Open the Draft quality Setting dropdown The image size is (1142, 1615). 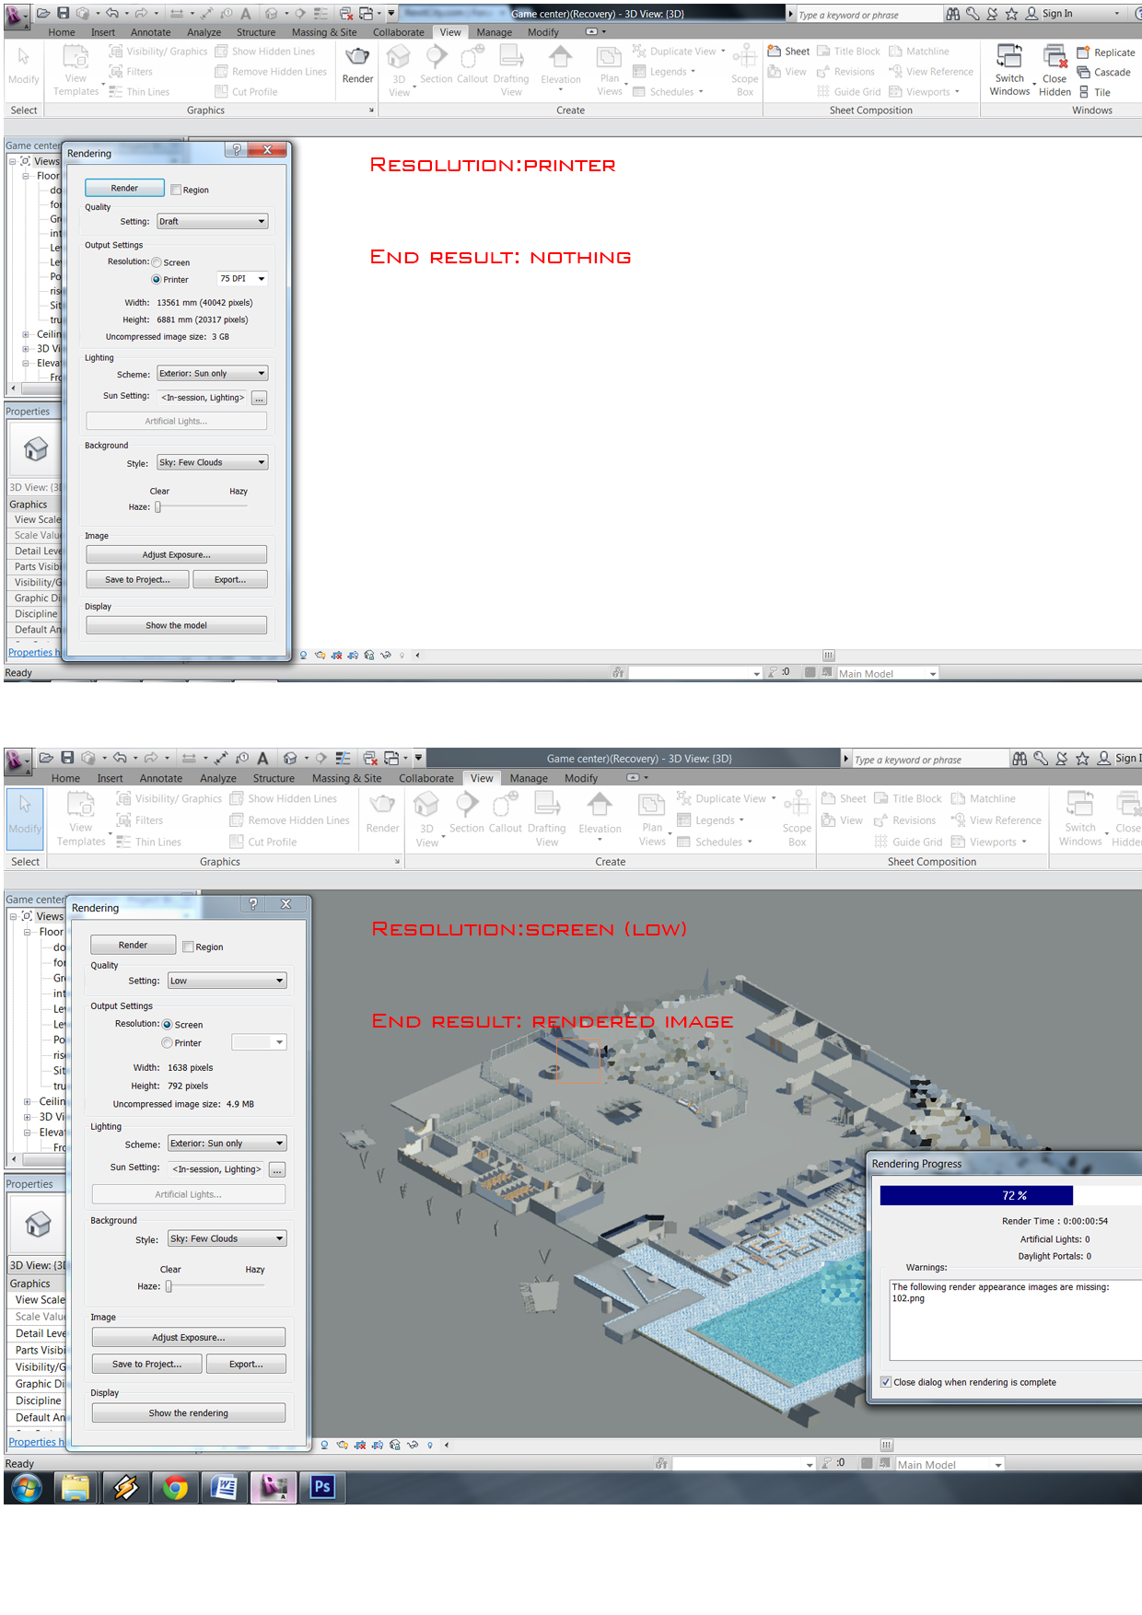[212, 221]
